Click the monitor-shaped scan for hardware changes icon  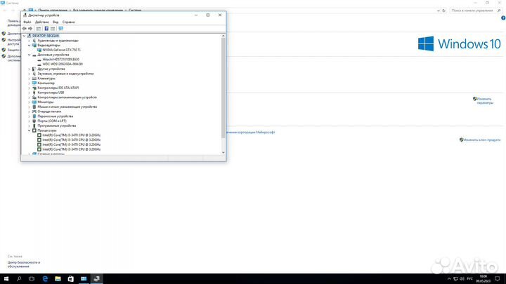point(61,29)
